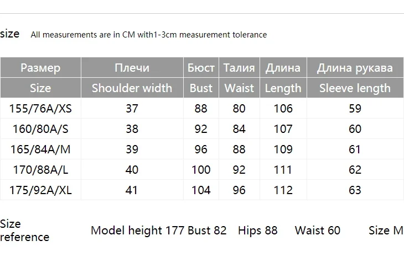Click sleeve length value 63
This screenshot has width=404, height=257.
tap(355, 190)
